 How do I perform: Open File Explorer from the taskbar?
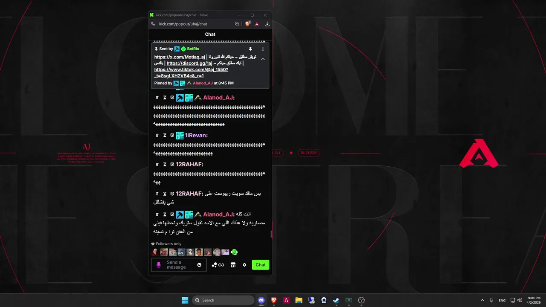point(299,300)
